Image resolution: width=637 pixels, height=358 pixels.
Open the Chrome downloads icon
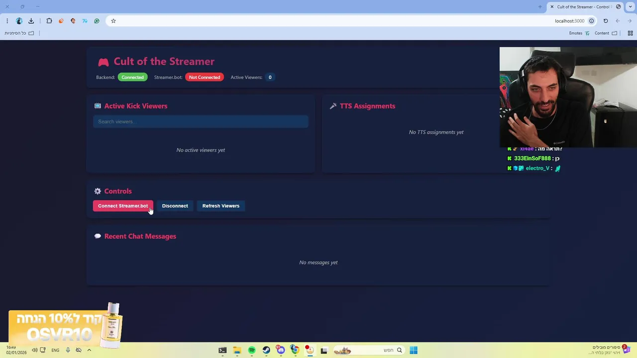pos(31,21)
